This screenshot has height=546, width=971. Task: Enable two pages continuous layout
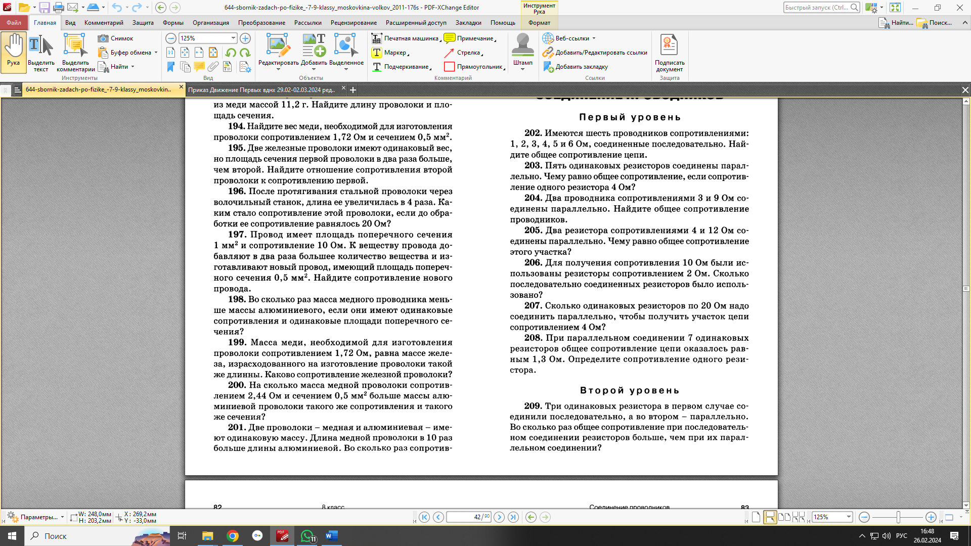coord(799,517)
